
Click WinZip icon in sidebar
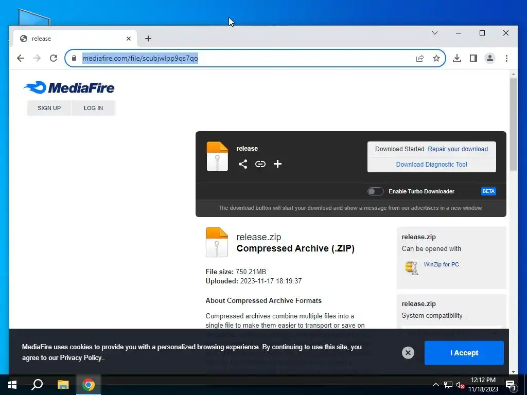412,267
